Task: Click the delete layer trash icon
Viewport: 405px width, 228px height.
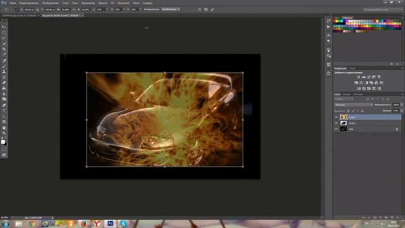Action: 397,218
